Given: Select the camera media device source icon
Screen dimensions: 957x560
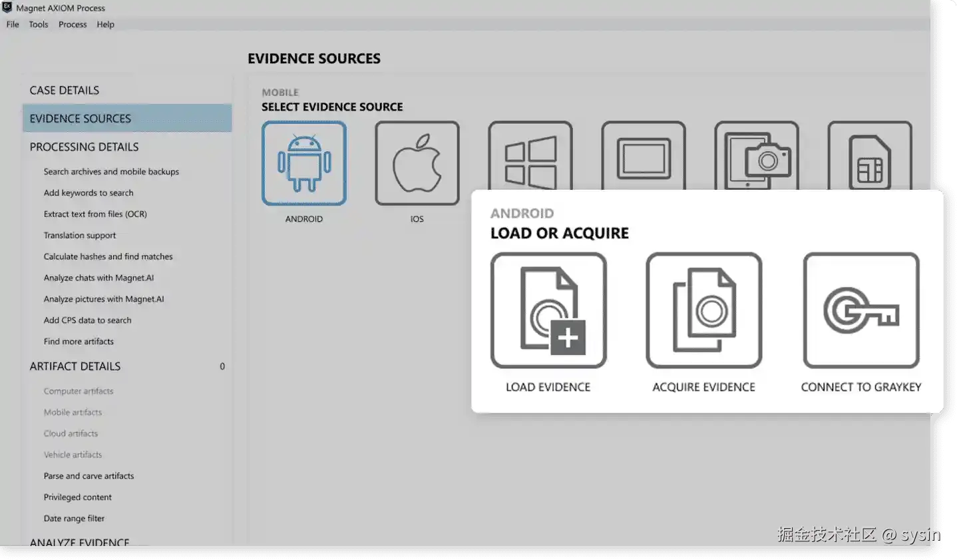Looking at the screenshot, I should [757, 156].
